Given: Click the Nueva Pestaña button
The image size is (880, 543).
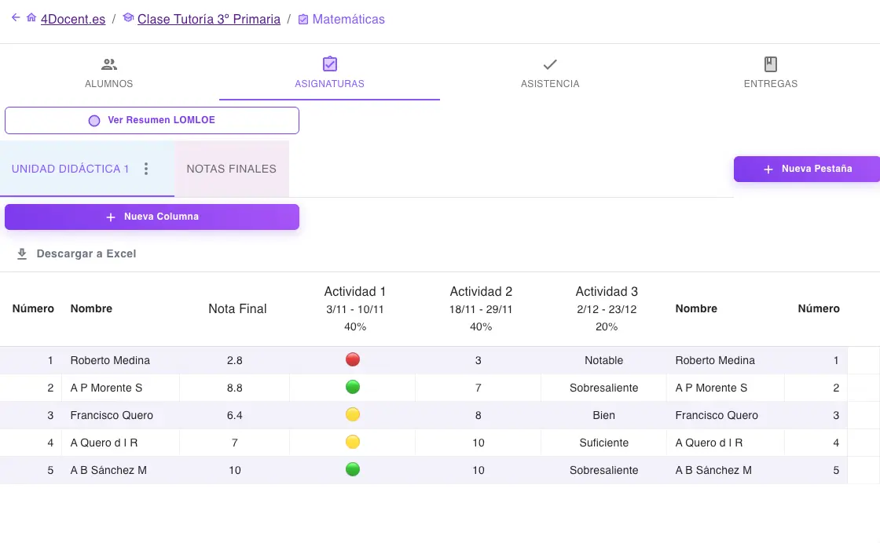Looking at the screenshot, I should coord(806,169).
